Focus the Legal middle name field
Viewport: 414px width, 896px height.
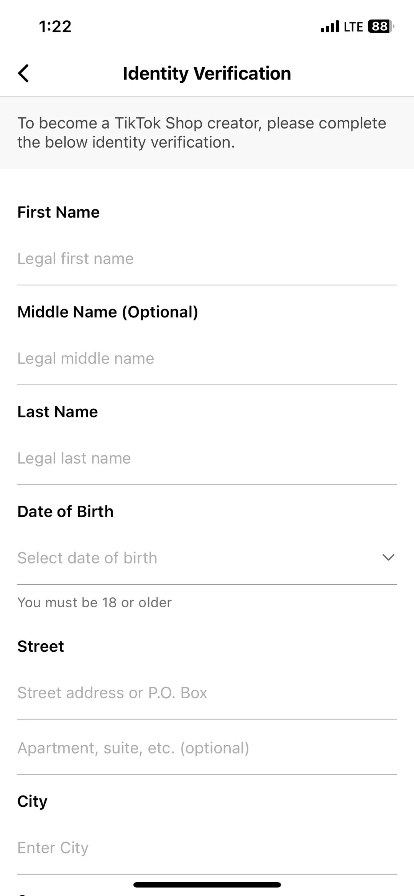pos(207,358)
